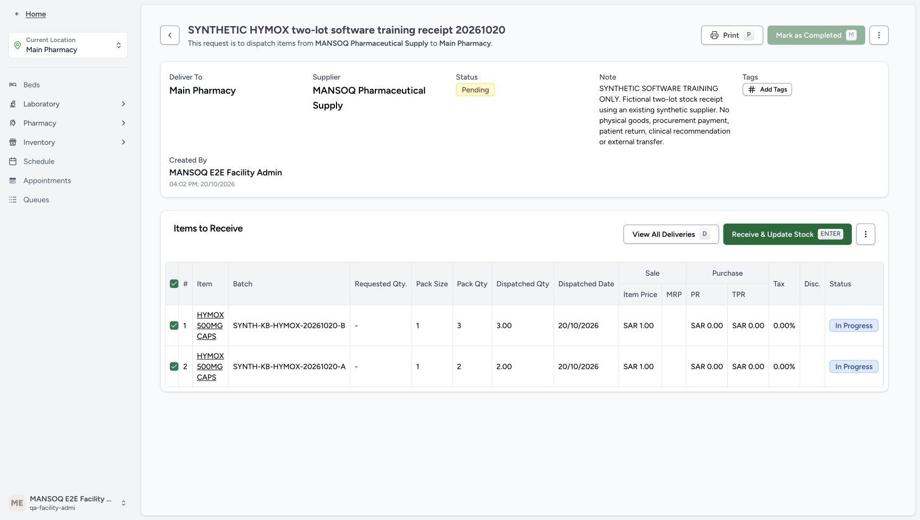Click the Beds icon in sidebar
920x520 pixels.
point(13,85)
